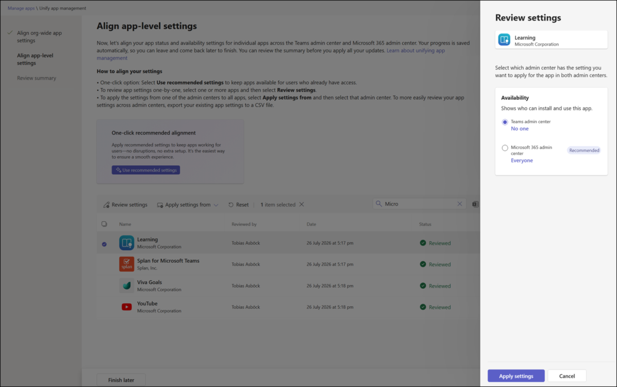Click the Learning icon in Review settings panel
617x387 pixels.
504,40
